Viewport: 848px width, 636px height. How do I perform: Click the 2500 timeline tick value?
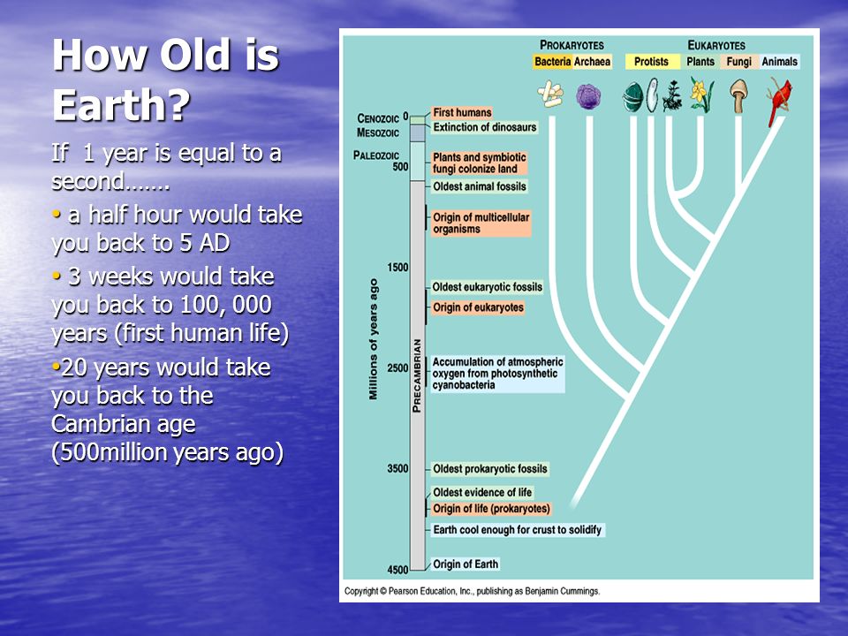(x=397, y=368)
